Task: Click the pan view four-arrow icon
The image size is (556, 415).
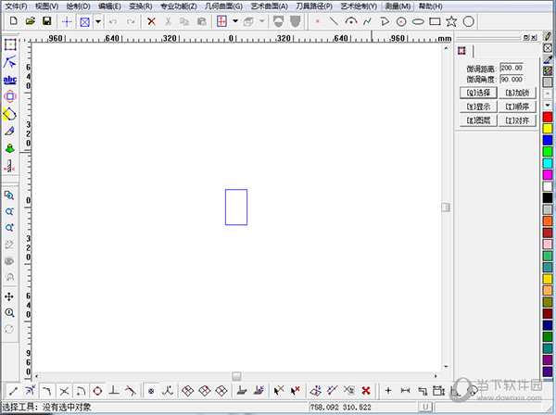Action: (x=9, y=296)
